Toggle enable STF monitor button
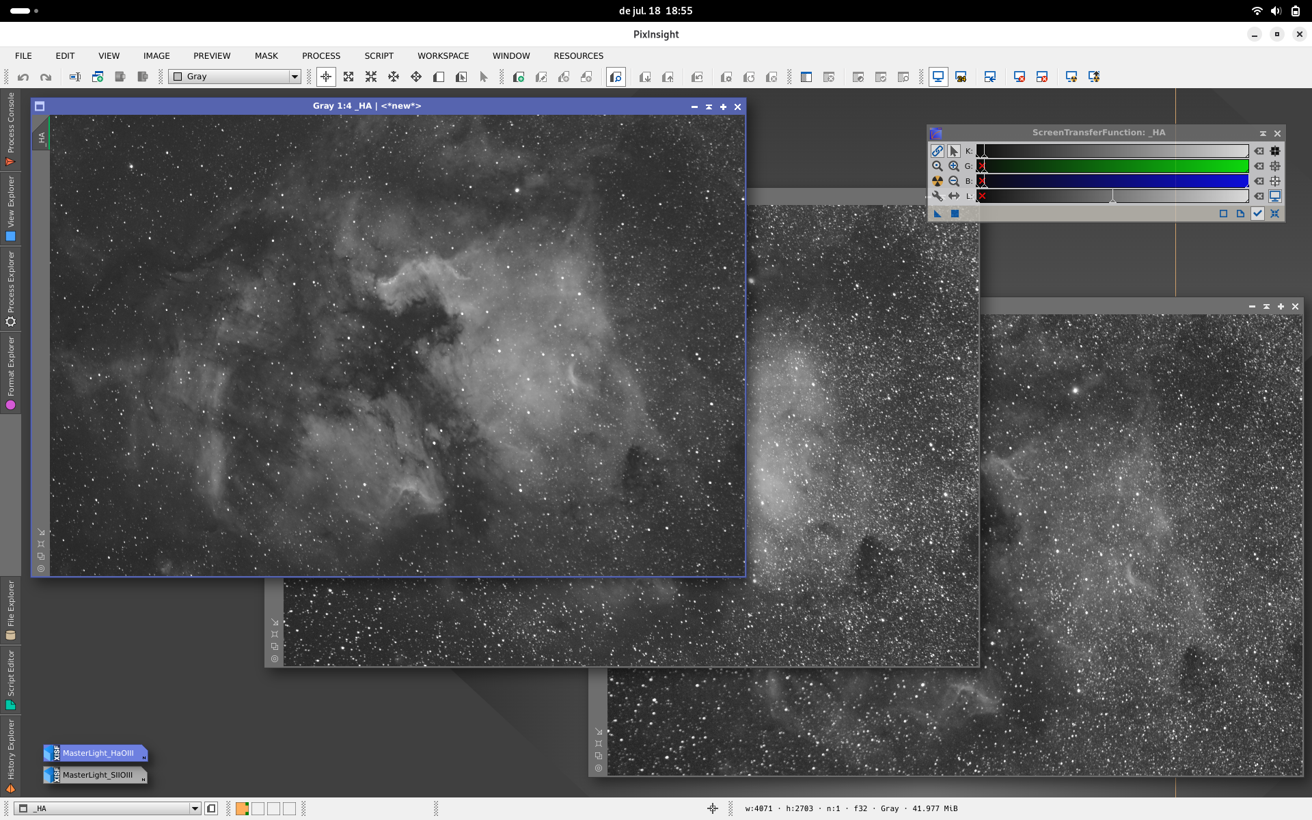 click(1275, 196)
